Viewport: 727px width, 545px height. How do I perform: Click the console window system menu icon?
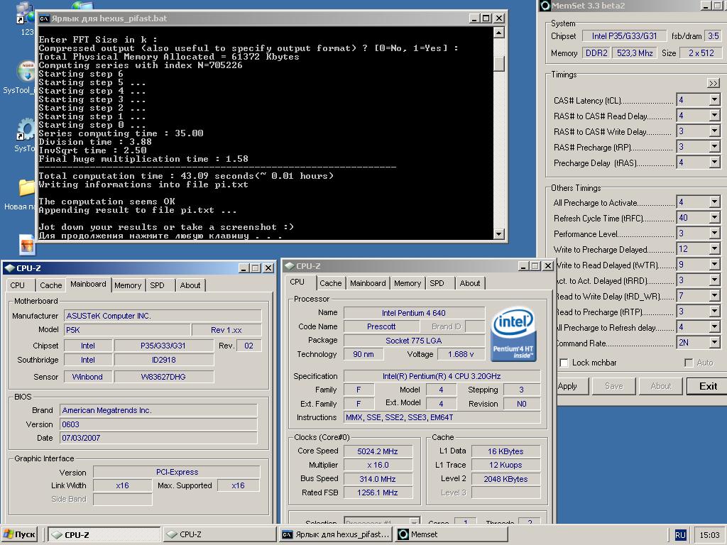(44, 18)
